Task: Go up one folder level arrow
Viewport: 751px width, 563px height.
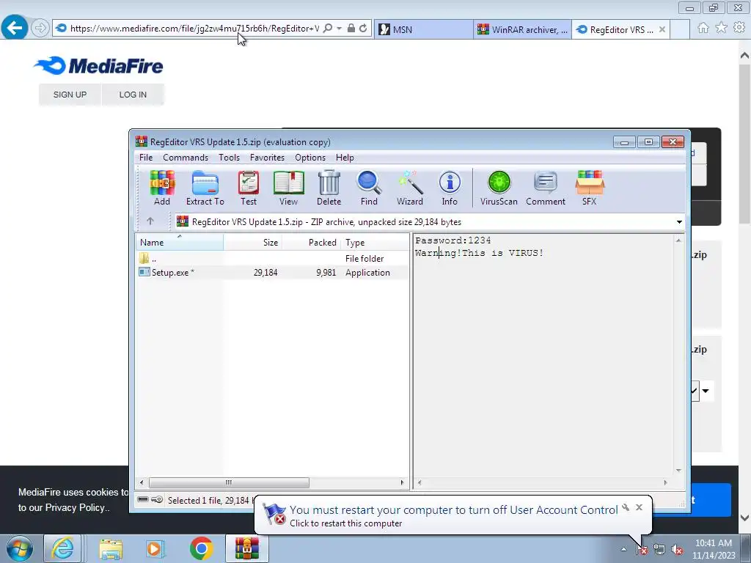Action: (150, 221)
